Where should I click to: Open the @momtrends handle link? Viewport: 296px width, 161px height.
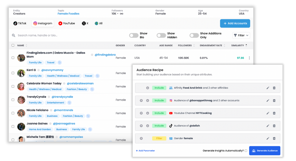pyautogui.click(x=64, y=110)
